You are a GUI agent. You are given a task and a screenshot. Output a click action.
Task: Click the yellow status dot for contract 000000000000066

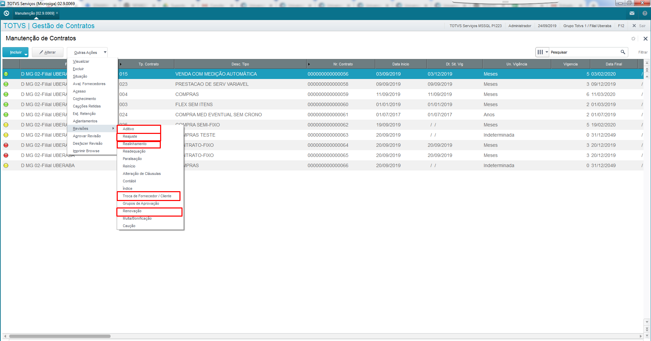coord(6,165)
